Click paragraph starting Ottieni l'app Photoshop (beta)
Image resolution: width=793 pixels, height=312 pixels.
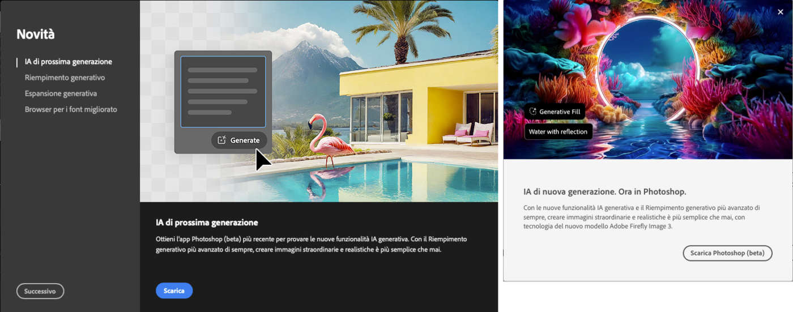312,244
